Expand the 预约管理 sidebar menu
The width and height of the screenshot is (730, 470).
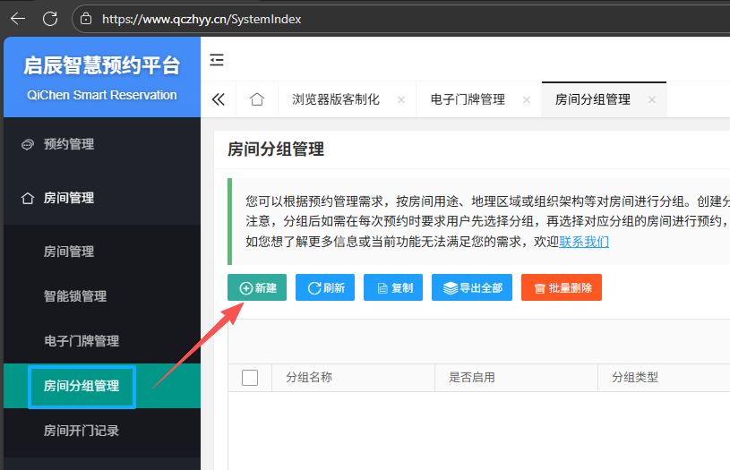click(x=69, y=144)
